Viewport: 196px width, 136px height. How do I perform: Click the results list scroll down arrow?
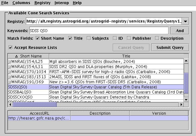coord(186,99)
